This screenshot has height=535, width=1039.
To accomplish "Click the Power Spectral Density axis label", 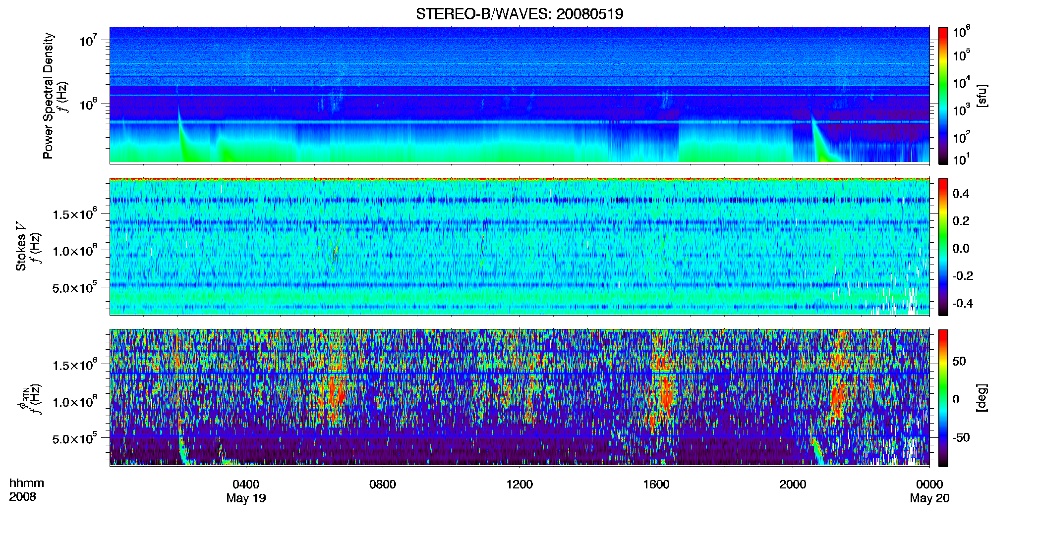I will (48, 96).
